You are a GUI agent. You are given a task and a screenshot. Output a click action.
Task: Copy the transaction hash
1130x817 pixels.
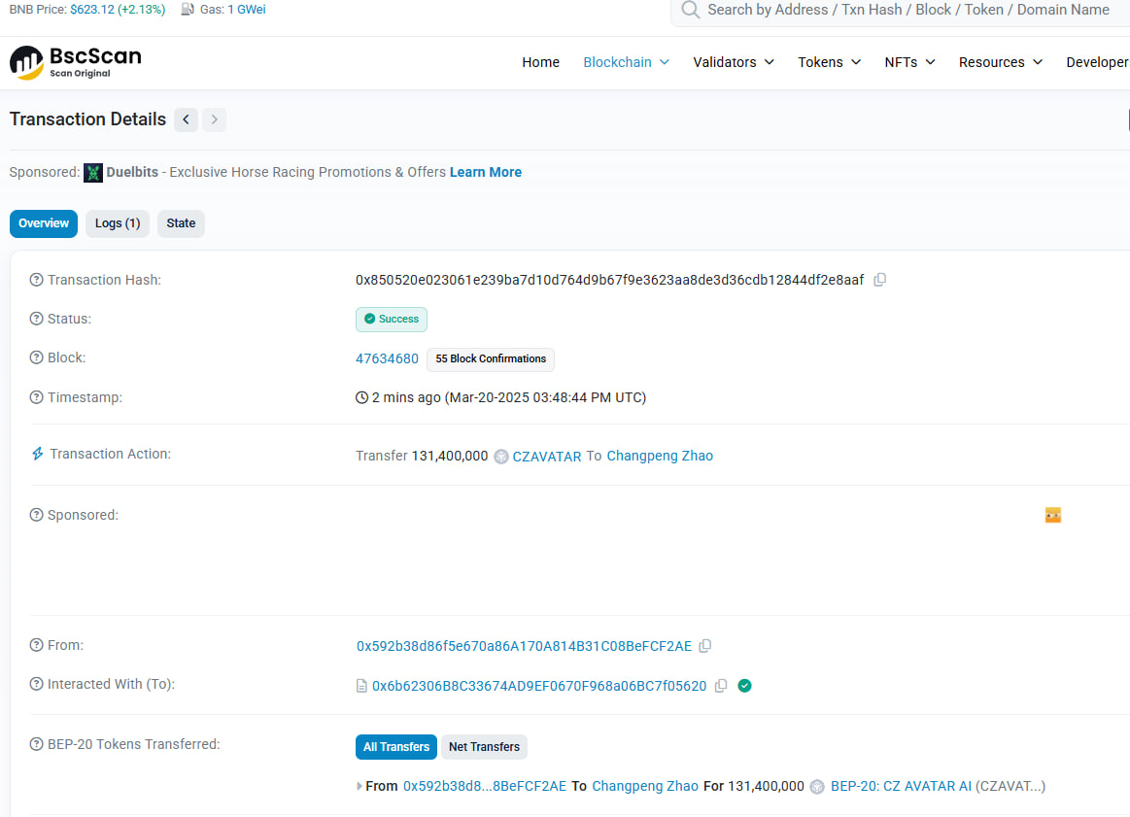(x=880, y=280)
